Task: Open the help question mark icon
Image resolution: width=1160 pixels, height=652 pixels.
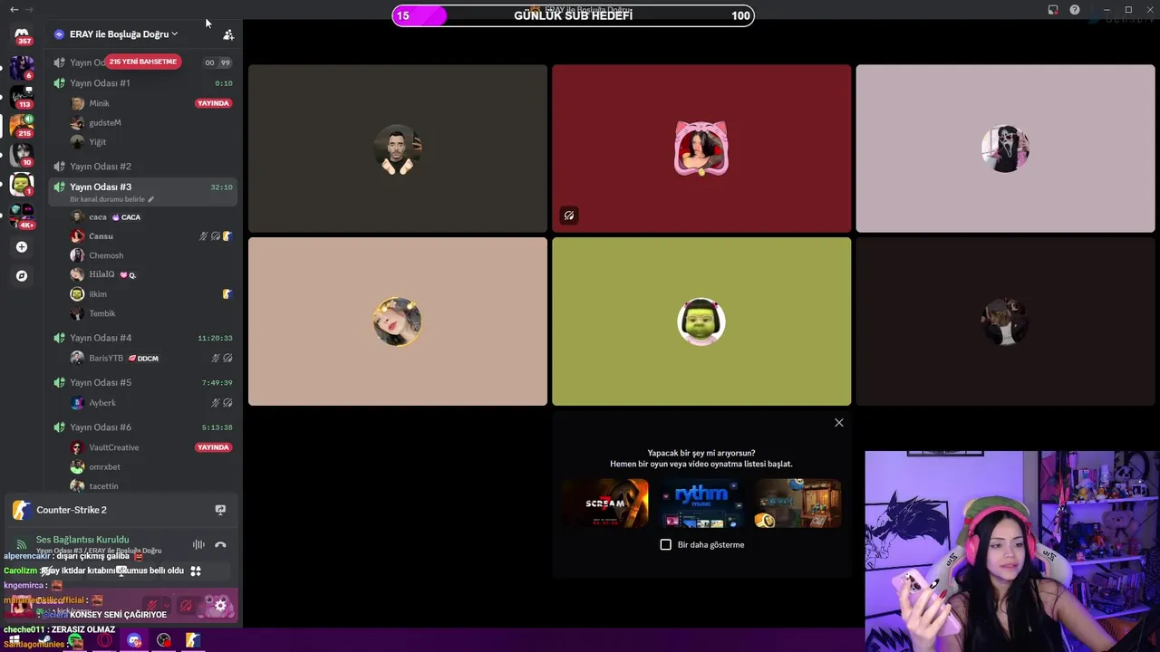Action: 1075,10
